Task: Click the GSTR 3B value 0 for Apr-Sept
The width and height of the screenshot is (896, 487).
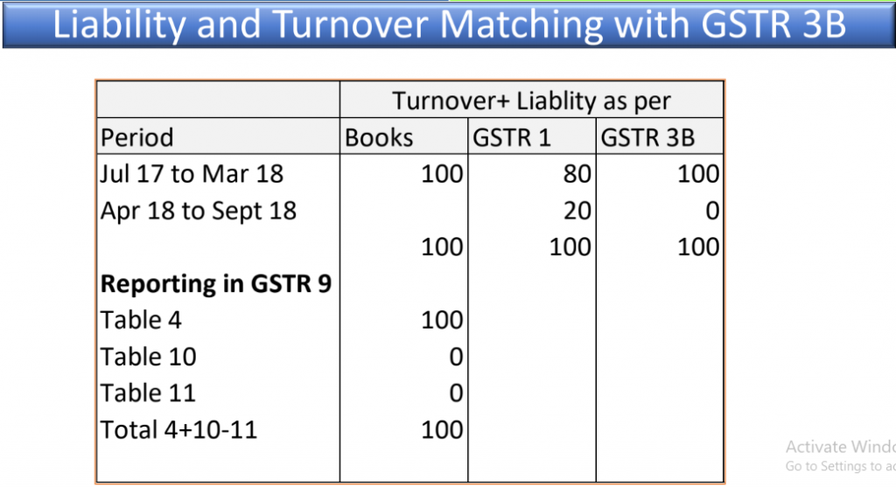Action: tap(712, 211)
